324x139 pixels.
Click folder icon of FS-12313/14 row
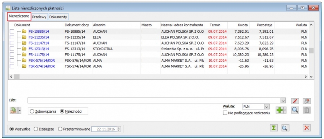(x=24, y=49)
